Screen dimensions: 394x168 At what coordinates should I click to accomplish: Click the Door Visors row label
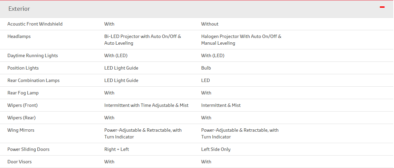pyautogui.click(x=20, y=162)
